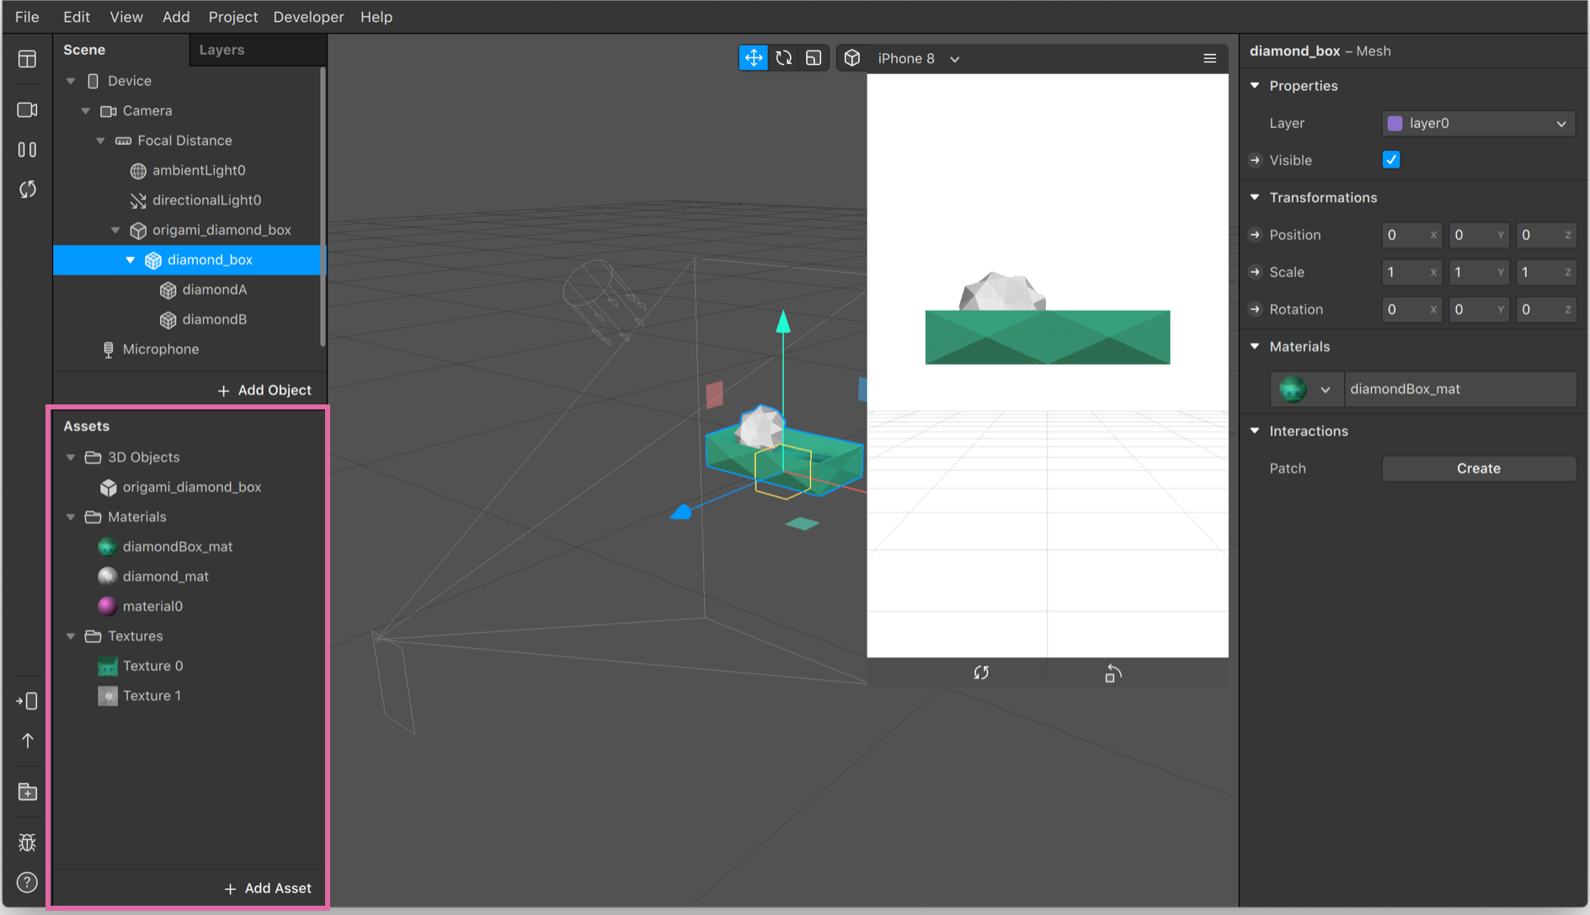The width and height of the screenshot is (1590, 915).
Task: Open help via the question mark icon
Action: [27, 882]
